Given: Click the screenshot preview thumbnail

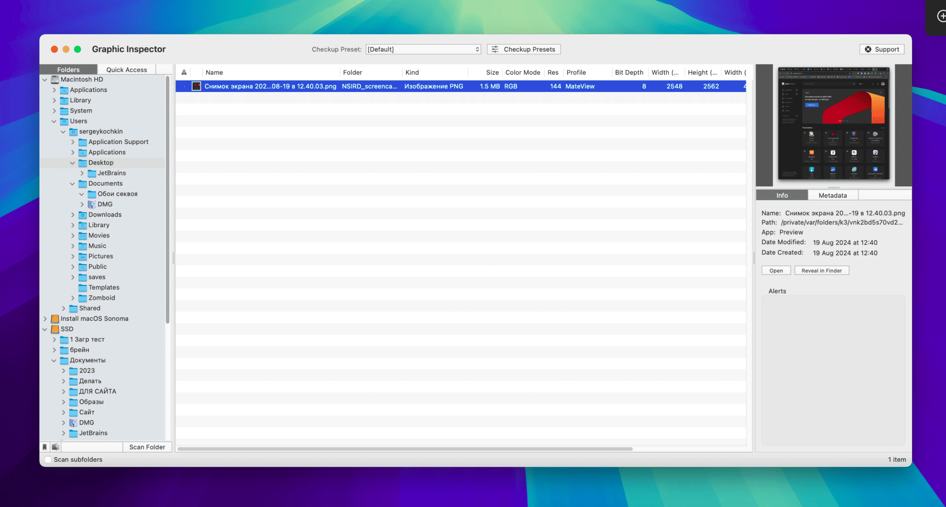Looking at the screenshot, I should [834, 123].
